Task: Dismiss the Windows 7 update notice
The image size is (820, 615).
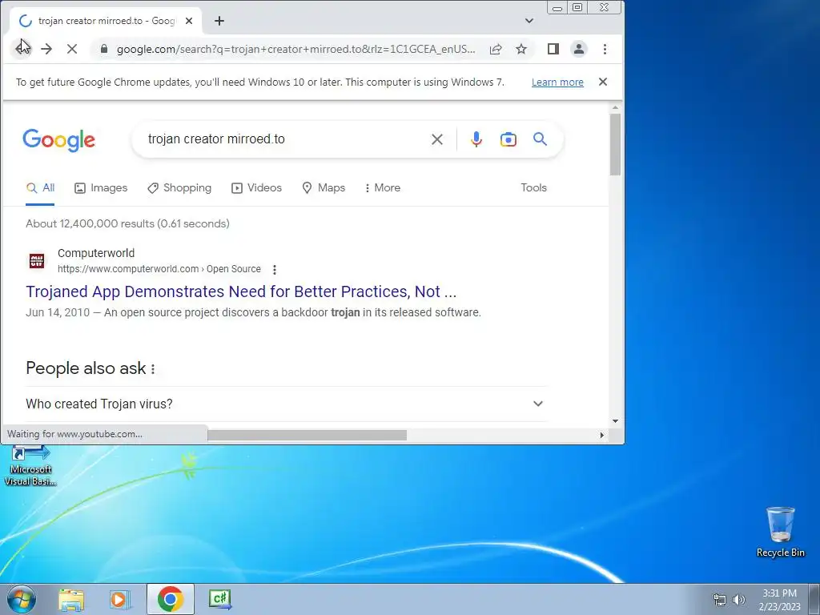Action: [x=602, y=82]
